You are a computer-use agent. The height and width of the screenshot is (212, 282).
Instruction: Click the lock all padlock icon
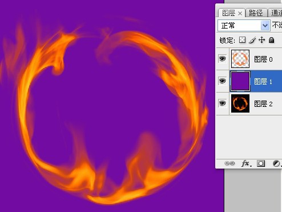click(x=271, y=40)
